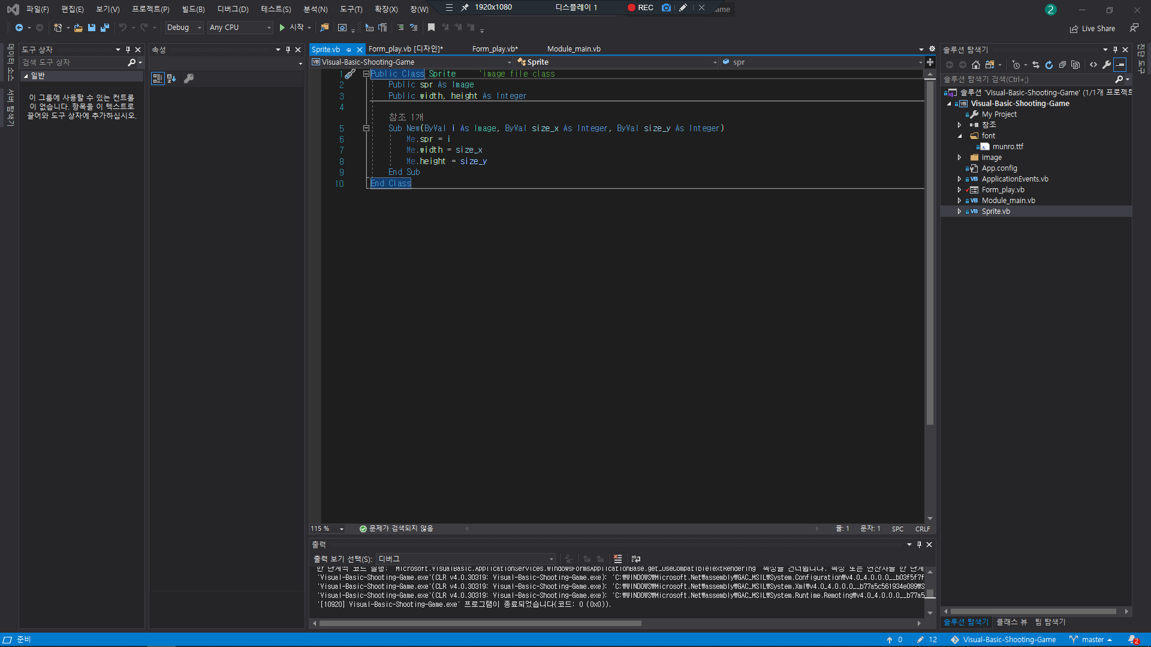
Task: Collapse the Sub New code block
Action: coord(366,128)
